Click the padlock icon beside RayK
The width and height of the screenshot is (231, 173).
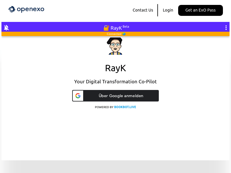(106, 28)
